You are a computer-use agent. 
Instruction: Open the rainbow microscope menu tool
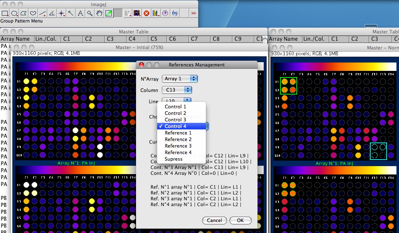pos(156,13)
